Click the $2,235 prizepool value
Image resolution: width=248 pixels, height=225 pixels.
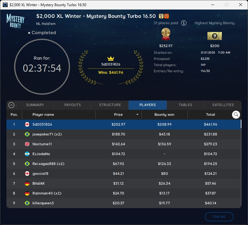pos(205,59)
